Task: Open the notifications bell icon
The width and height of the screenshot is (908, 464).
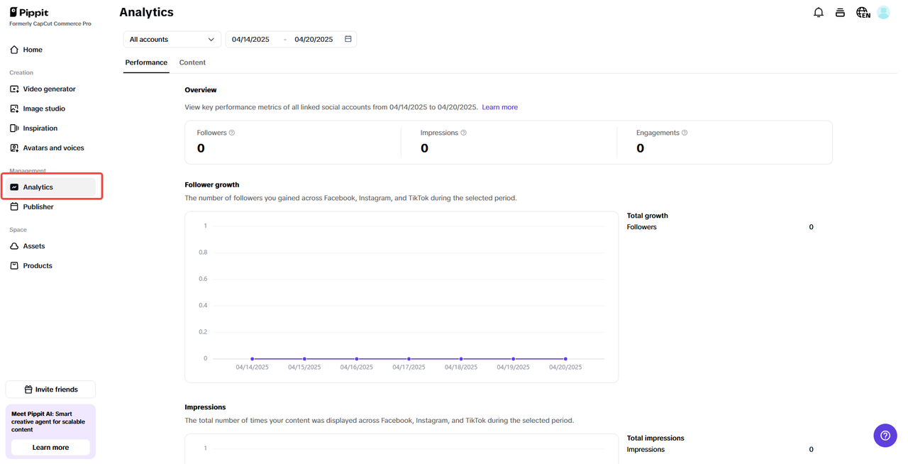Action: click(x=819, y=12)
